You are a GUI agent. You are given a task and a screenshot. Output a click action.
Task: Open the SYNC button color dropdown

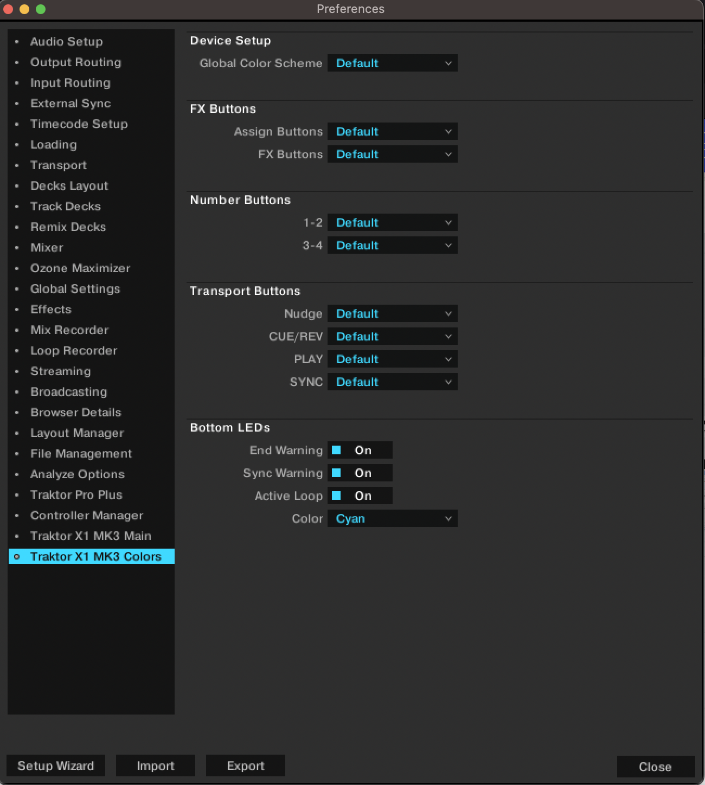[x=392, y=382]
